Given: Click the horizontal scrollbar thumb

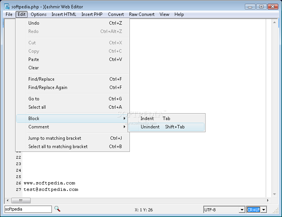Looking at the screenshot, I should 21,200.
